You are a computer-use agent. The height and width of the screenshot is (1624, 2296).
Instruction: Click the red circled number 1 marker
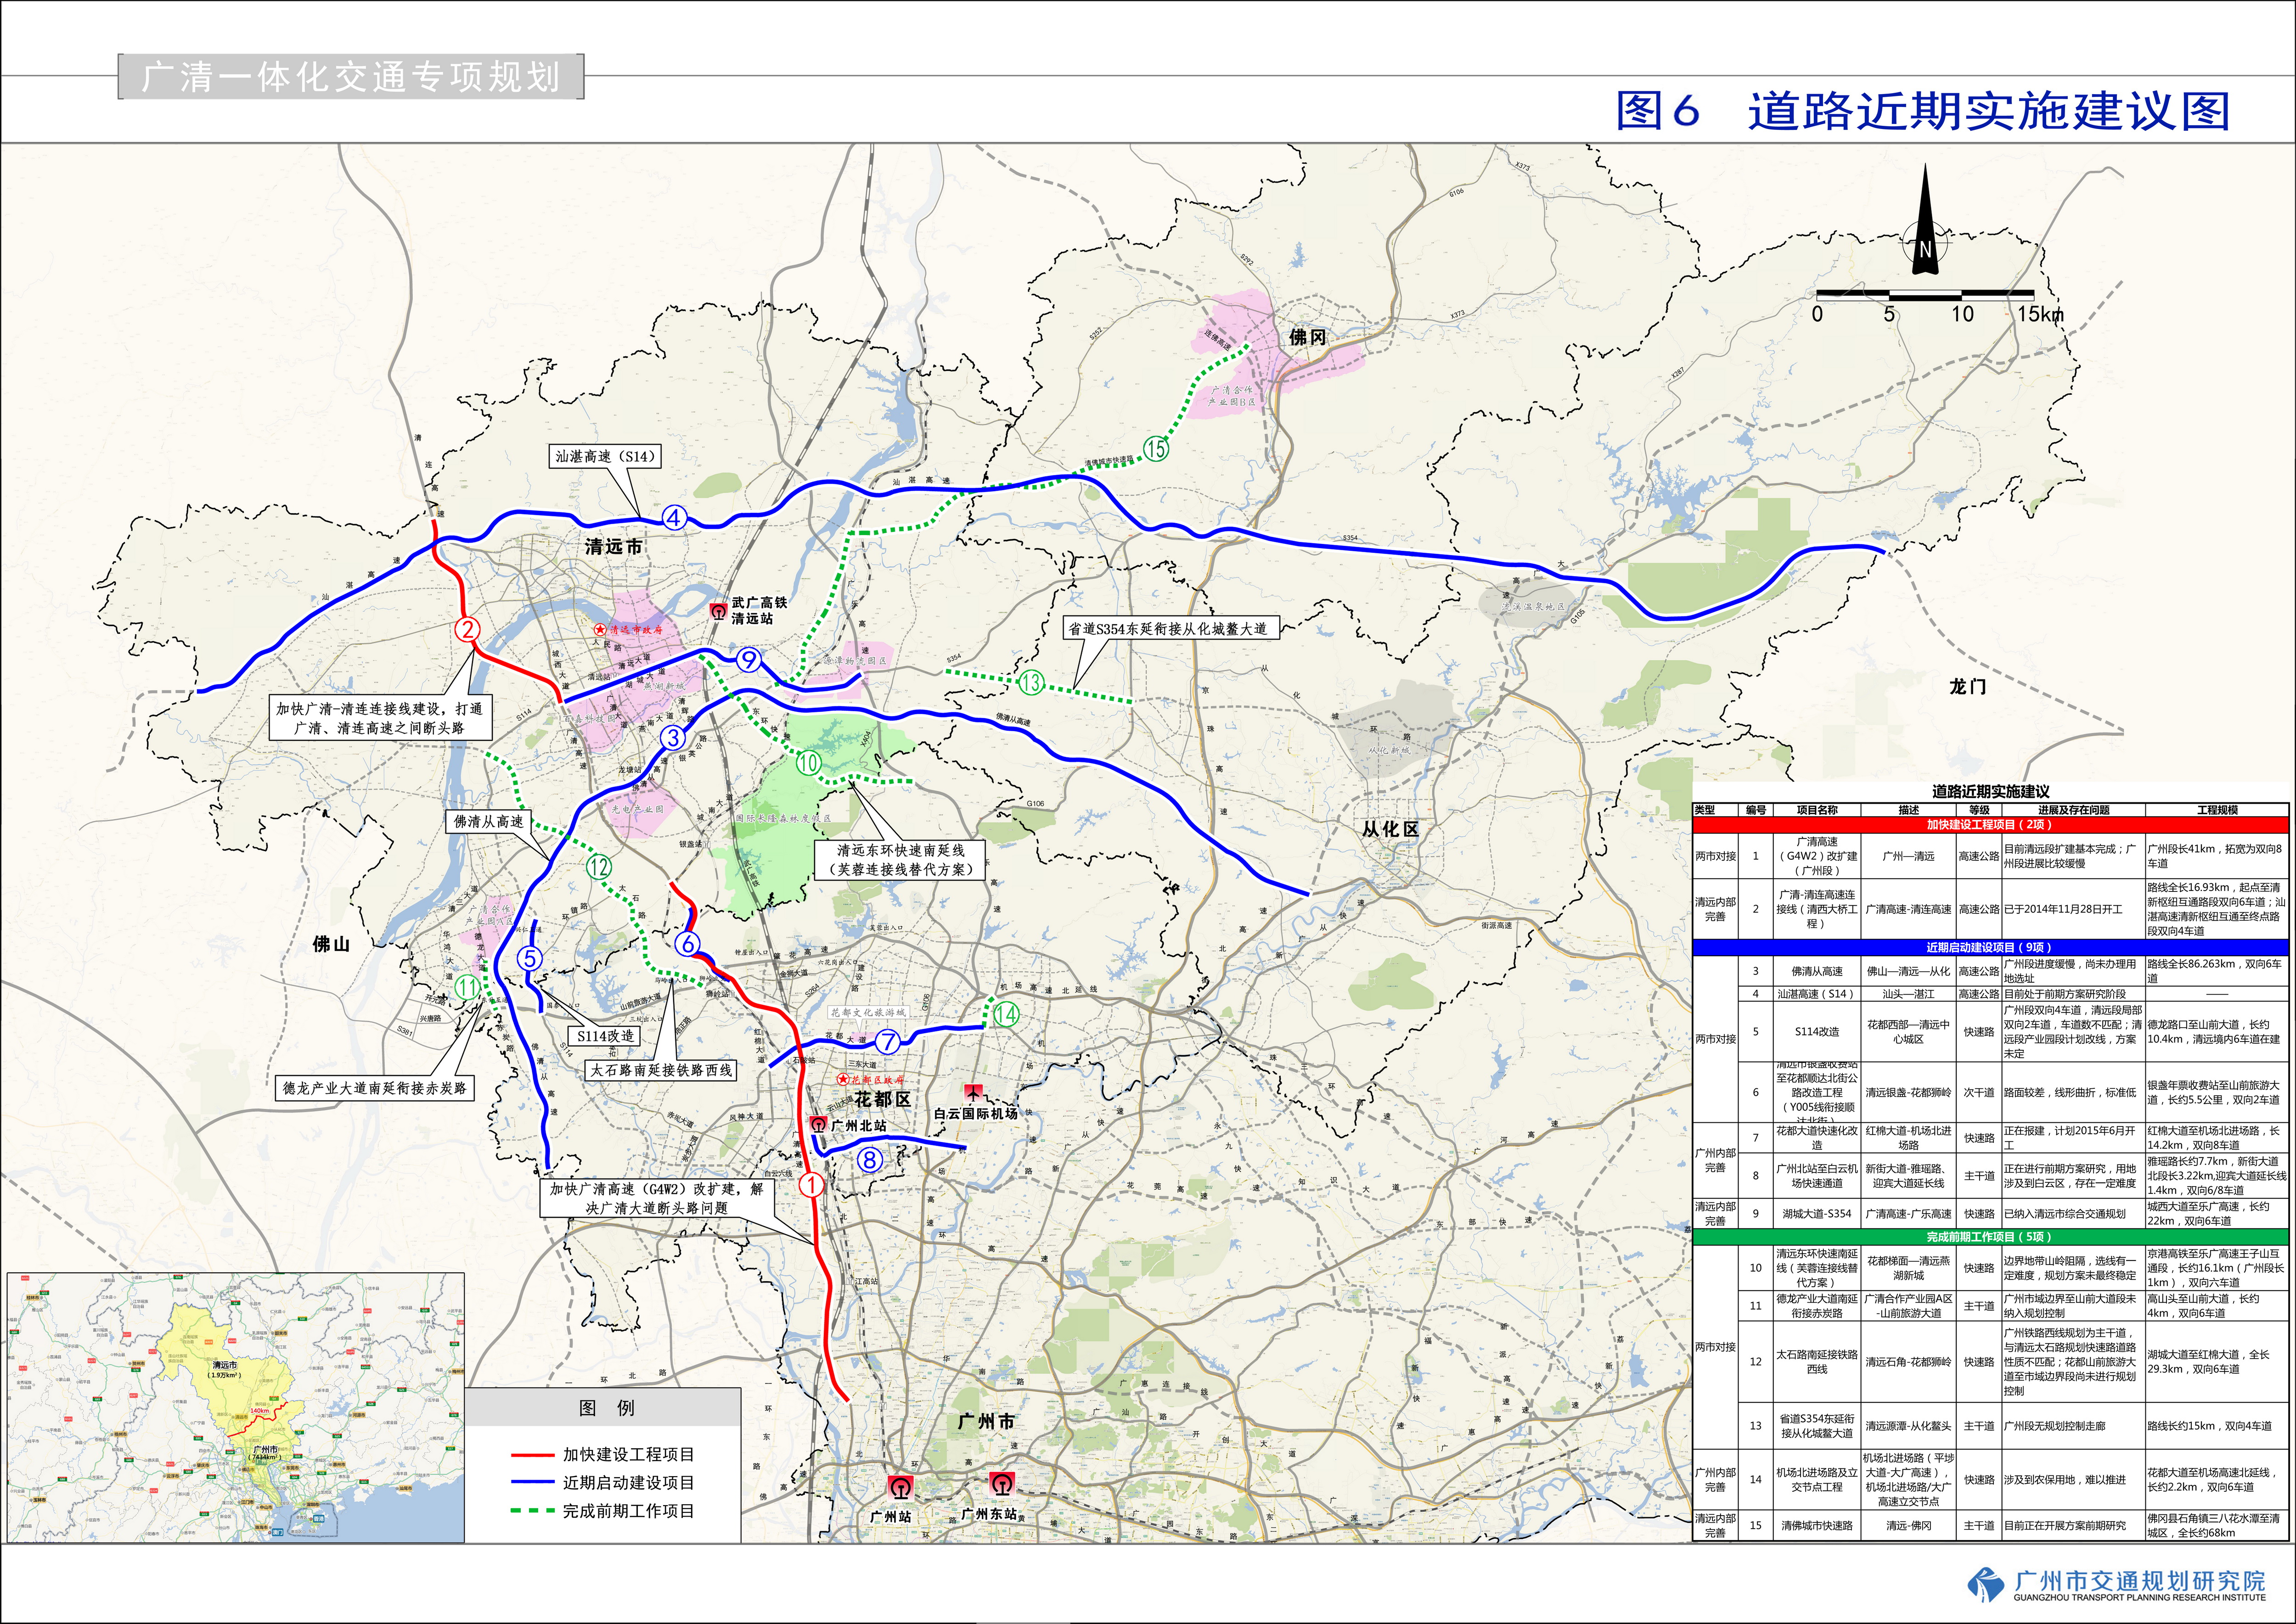[x=810, y=1185]
